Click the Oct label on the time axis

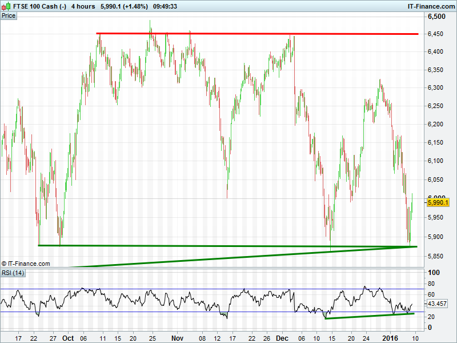[x=68, y=337]
